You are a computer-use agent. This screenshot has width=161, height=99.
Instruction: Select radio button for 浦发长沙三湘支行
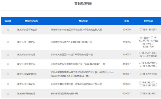pyautogui.click(x=8, y=42)
